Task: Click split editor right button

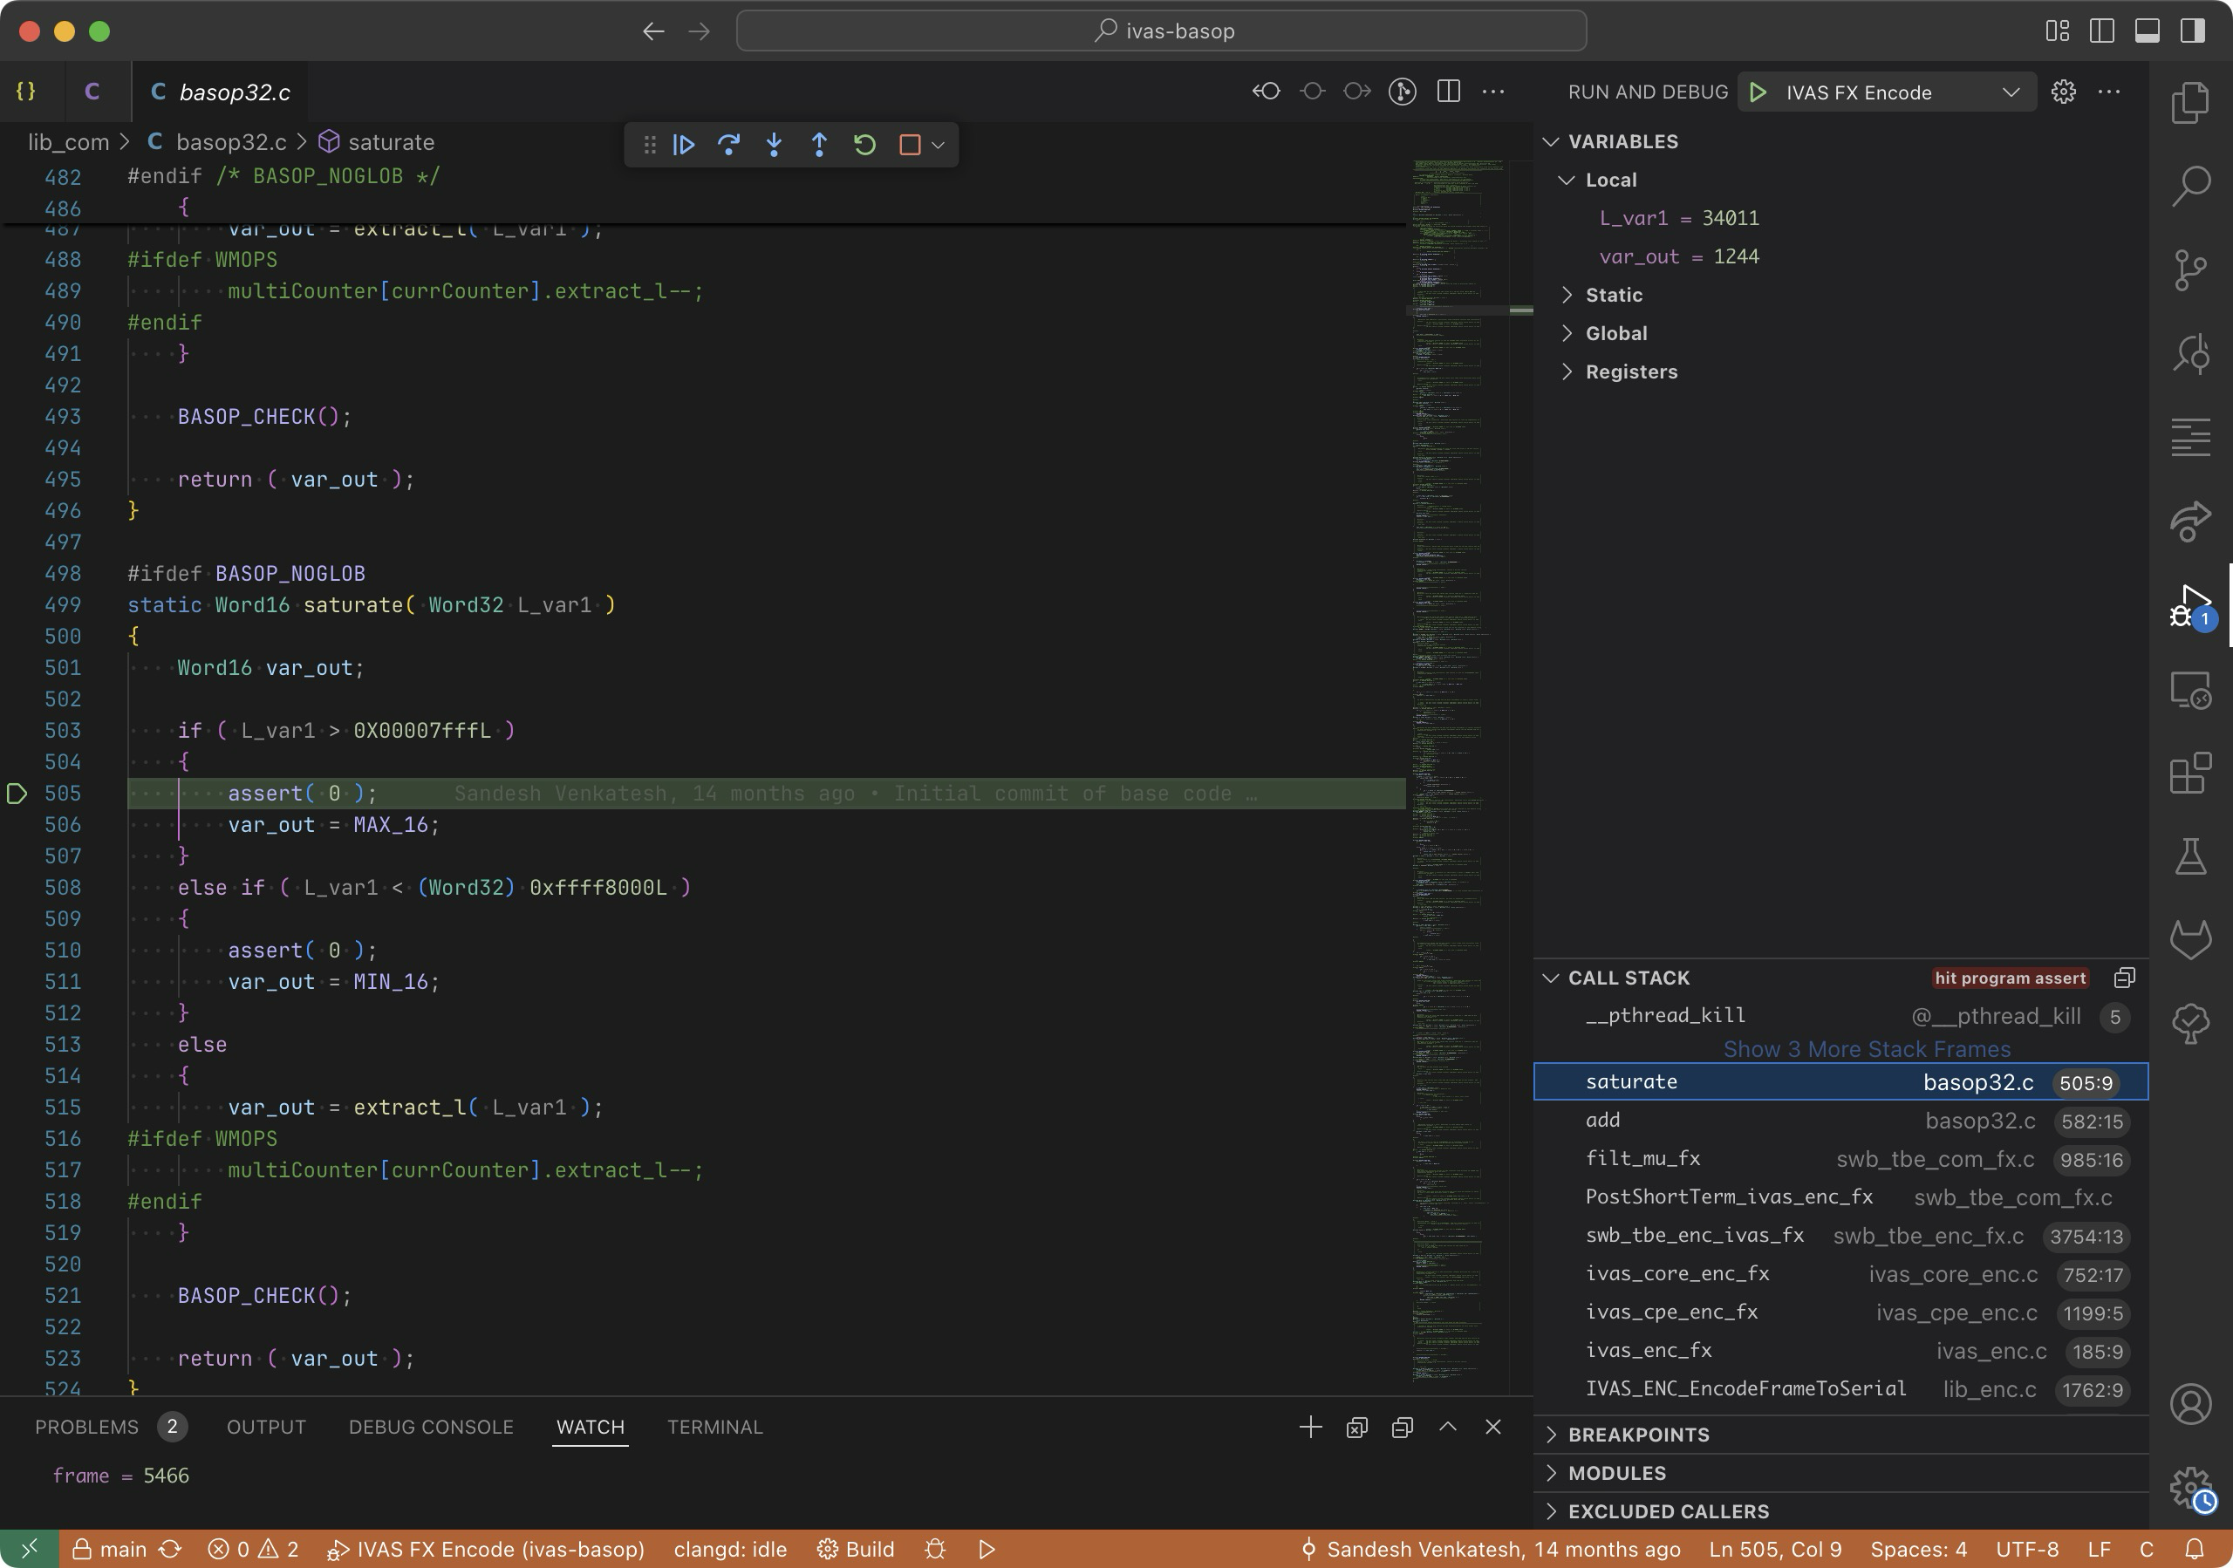Action: pos(1448,92)
